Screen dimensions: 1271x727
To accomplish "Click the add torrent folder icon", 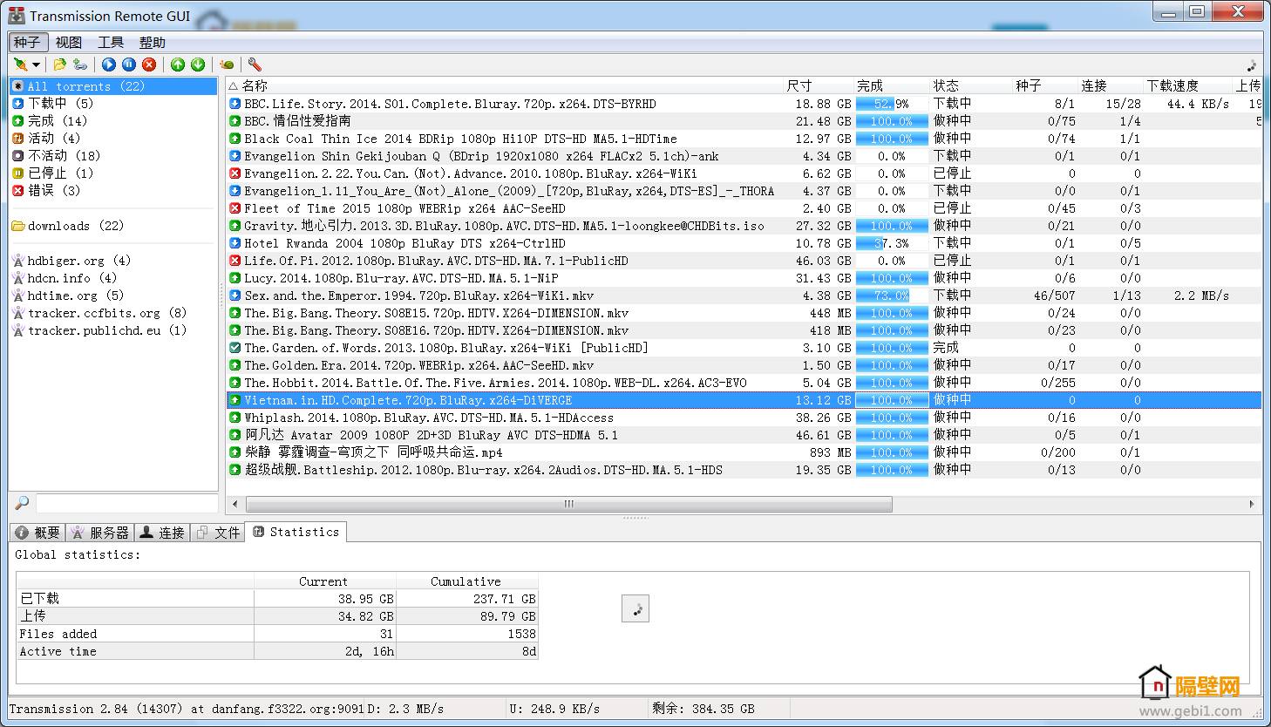I will pyautogui.click(x=59, y=65).
